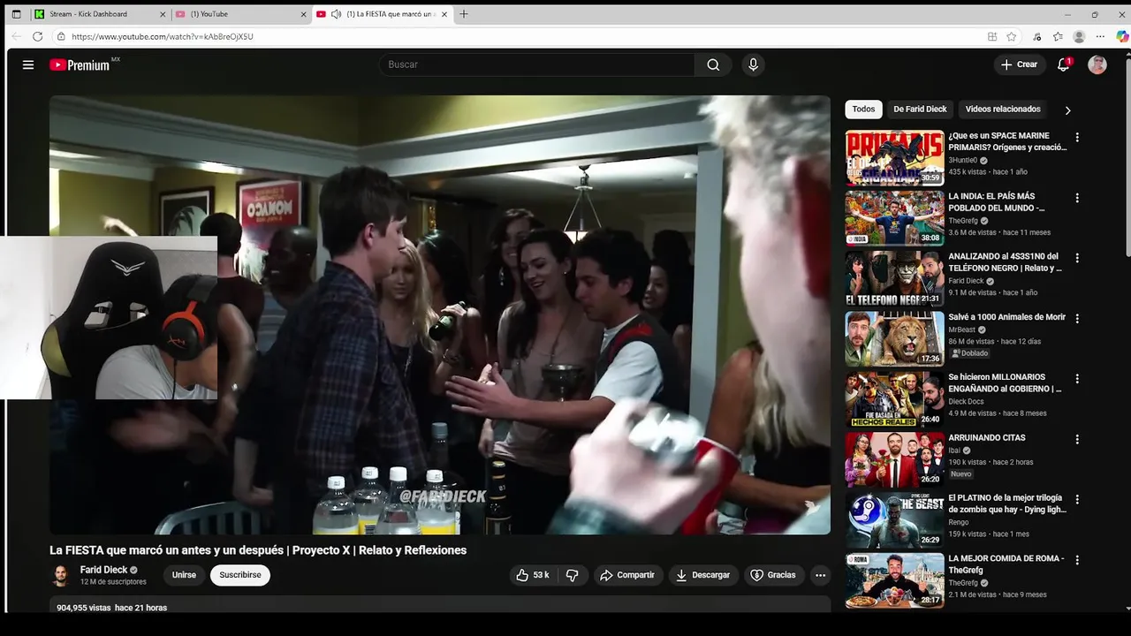The image size is (1131, 636).
Task: Open options for the TELÉFONO NEGRO video
Action: [1077, 258]
